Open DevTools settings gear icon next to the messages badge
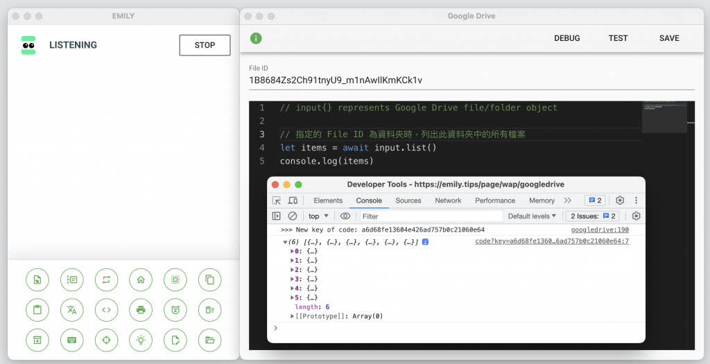 [620, 200]
